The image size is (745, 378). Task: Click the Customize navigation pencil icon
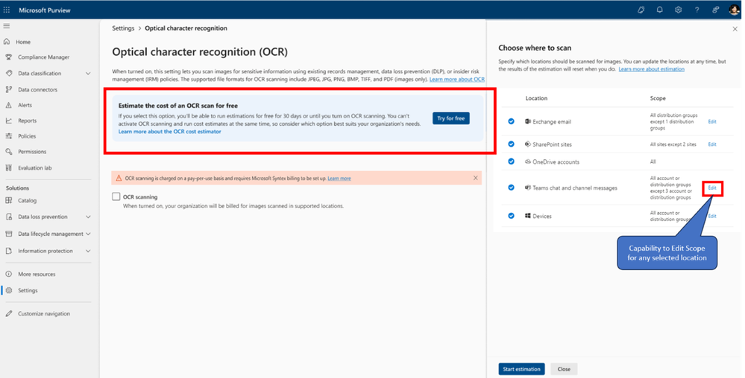[x=8, y=313]
